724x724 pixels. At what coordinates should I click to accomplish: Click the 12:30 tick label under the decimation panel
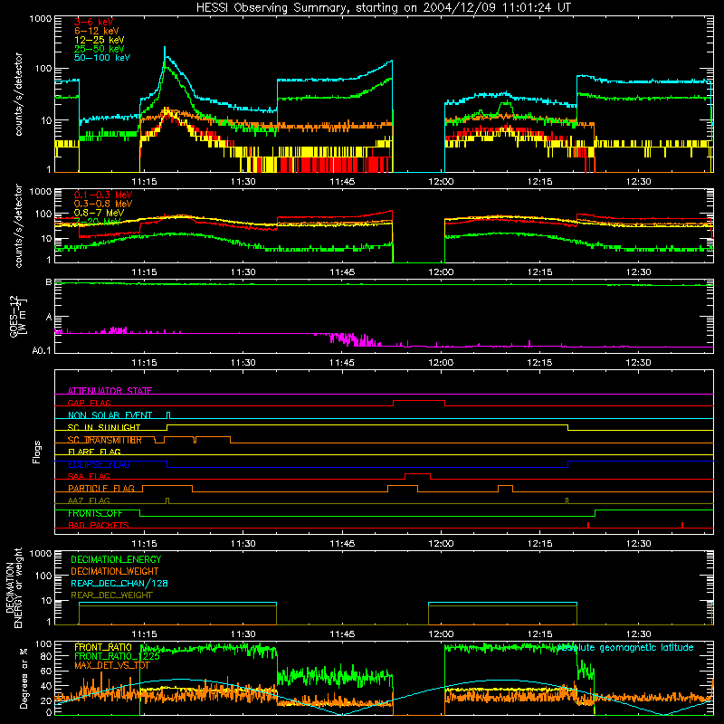(x=639, y=634)
